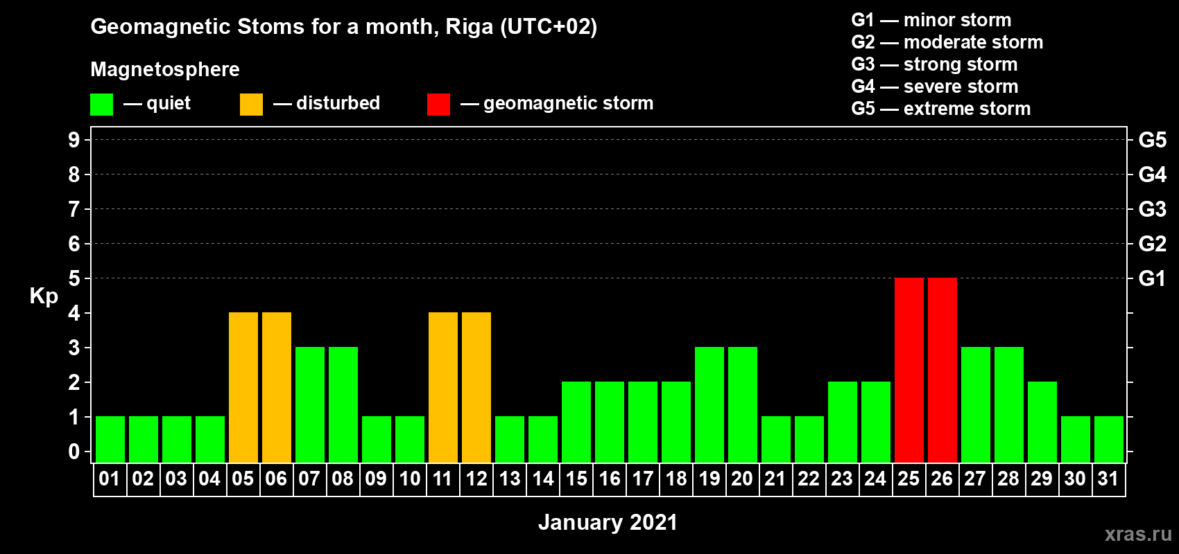Click the red geomagnetic storm legend swatch
The width and height of the screenshot is (1179, 554).
click(x=438, y=105)
